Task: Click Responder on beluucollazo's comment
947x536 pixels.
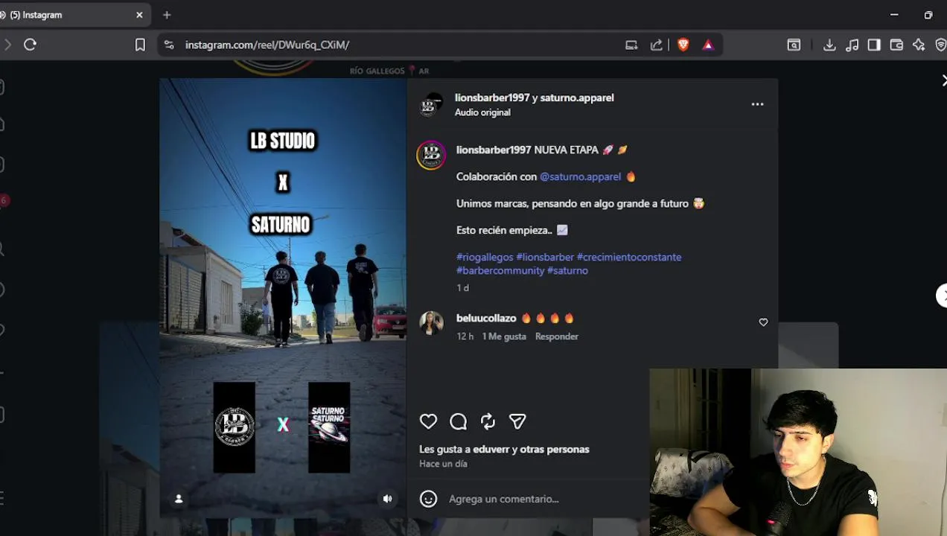Action: [556, 336]
